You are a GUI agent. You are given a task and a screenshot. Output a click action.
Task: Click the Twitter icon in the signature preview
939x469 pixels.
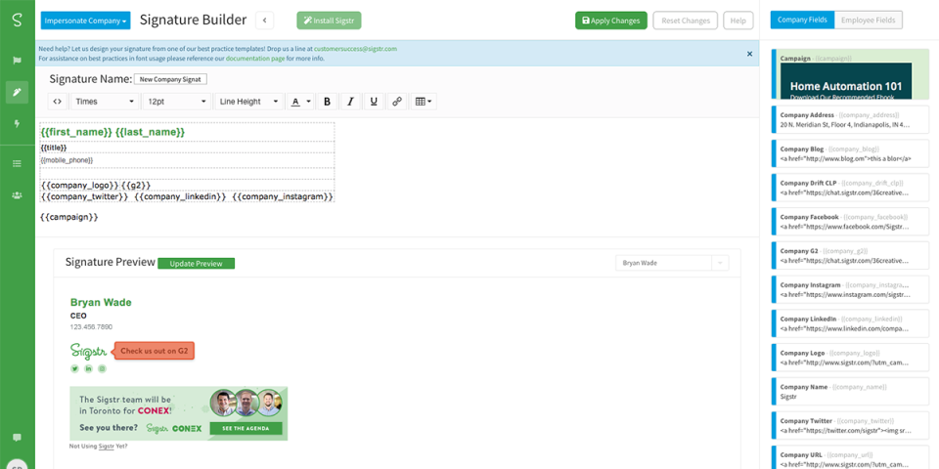point(75,368)
